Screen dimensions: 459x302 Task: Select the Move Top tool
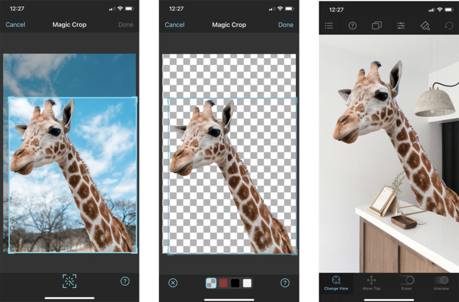point(371,282)
